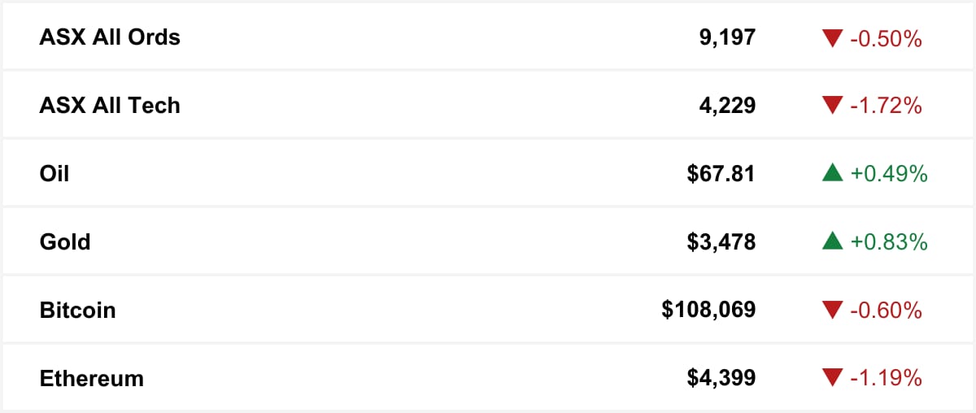976x413 pixels.
Task: Click the red down arrow for Bitcoin
Action: (832, 311)
